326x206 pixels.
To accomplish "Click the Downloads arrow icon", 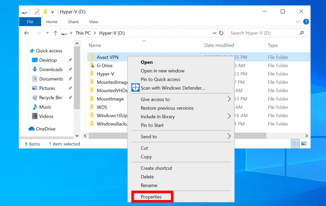I will click(35, 69).
